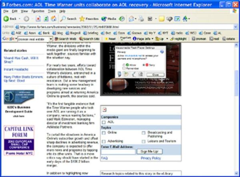Click the yellow note toolbar icon
Viewport: 240px width, 177px height.
pos(162,19)
